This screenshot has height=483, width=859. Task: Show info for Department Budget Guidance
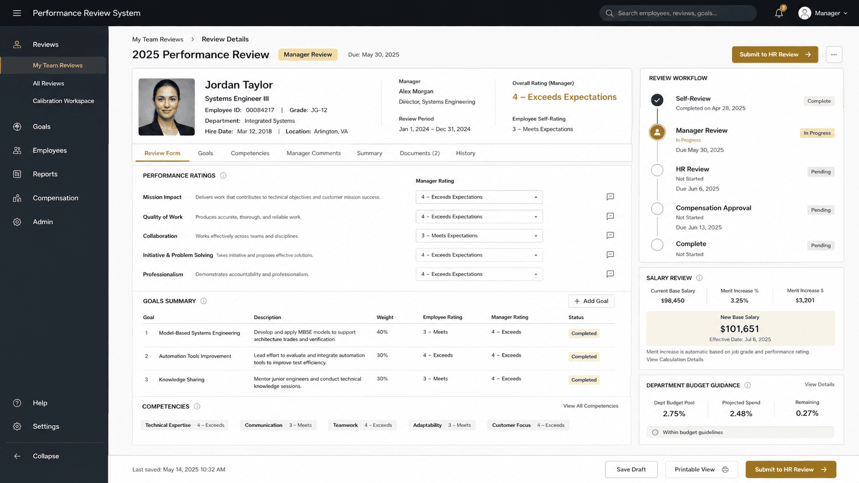click(x=748, y=385)
